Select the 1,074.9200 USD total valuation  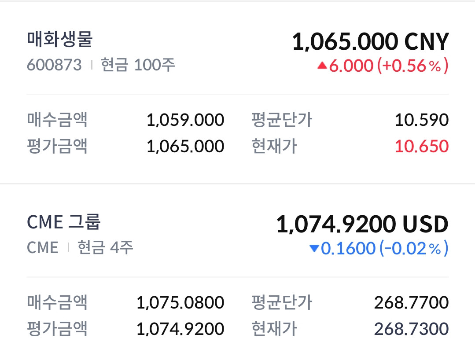tap(362, 224)
